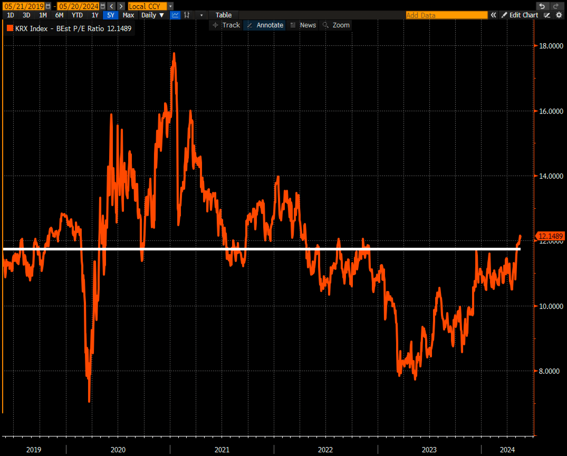Viewport: 567px width, 456px height.
Task: Select the 3D range tab
Action: tap(26, 15)
